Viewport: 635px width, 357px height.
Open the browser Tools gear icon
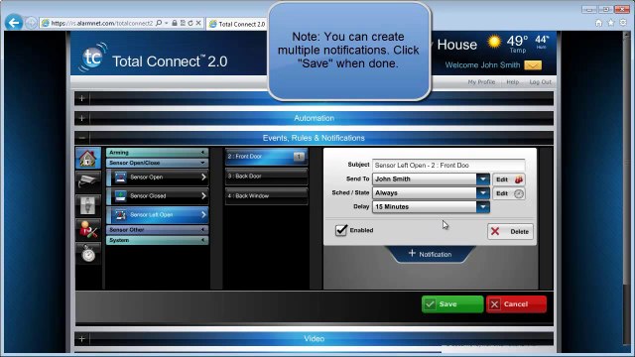click(623, 23)
